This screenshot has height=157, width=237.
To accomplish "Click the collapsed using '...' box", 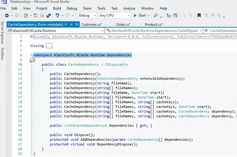I will click(49, 46).
